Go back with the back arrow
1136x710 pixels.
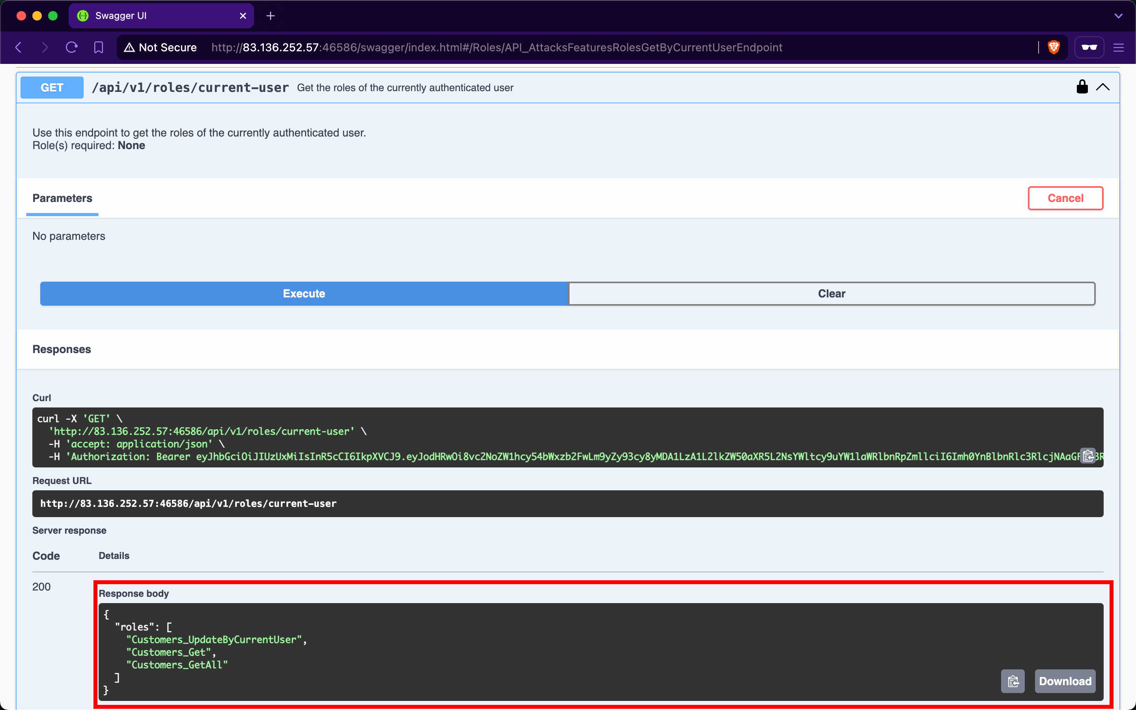click(x=19, y=47)
